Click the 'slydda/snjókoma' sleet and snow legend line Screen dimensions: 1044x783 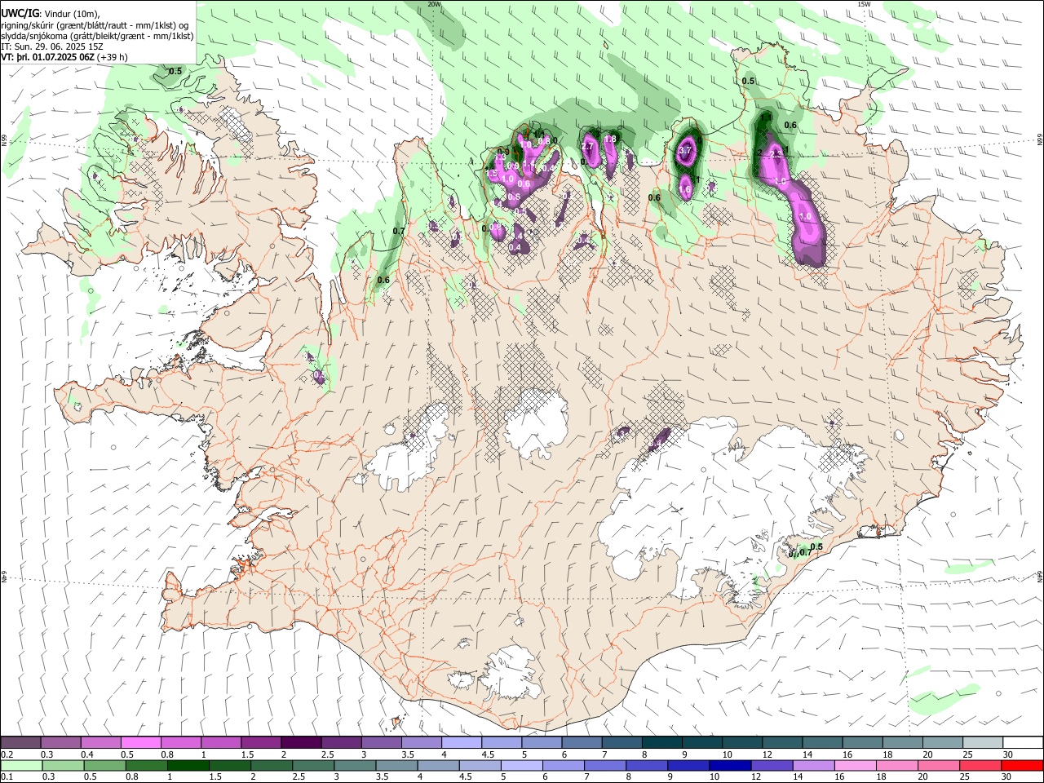pyautogui.click(x=97, y=36)
